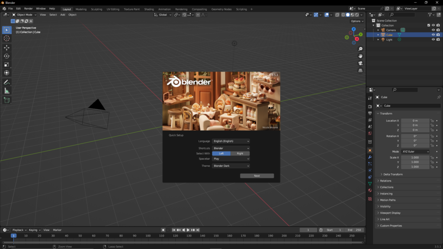Click Next in the Quick Setup dialog
This screenshot has width=443, height=249.
tap(257, 176)
